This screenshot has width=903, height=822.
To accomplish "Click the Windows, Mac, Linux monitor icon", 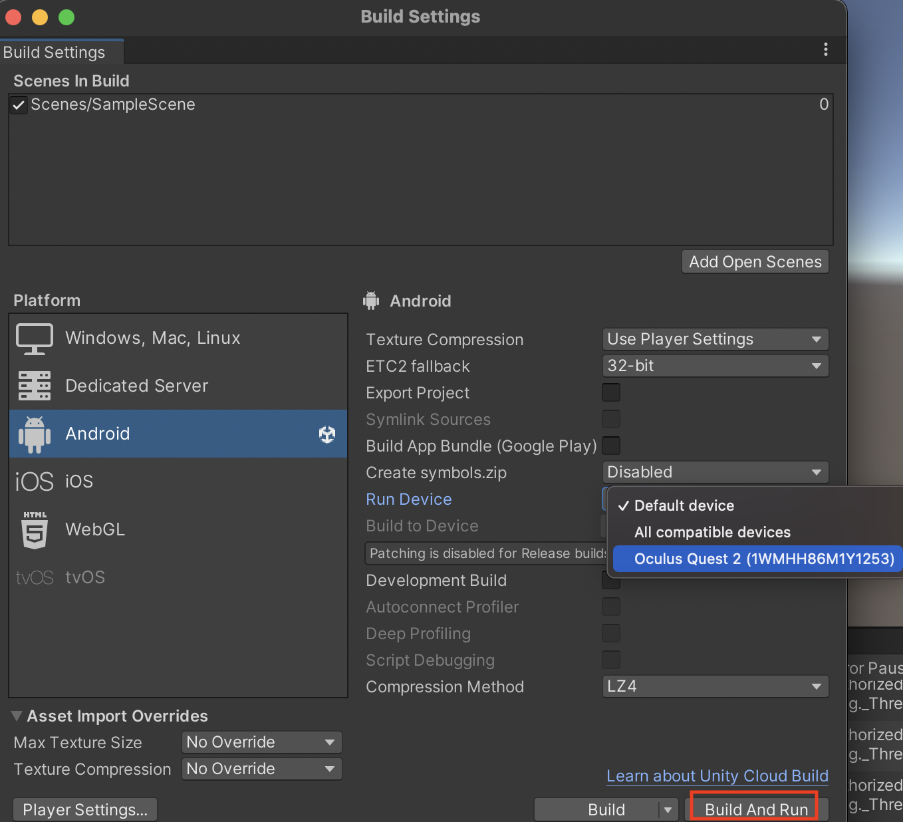I will click(35, 339).
